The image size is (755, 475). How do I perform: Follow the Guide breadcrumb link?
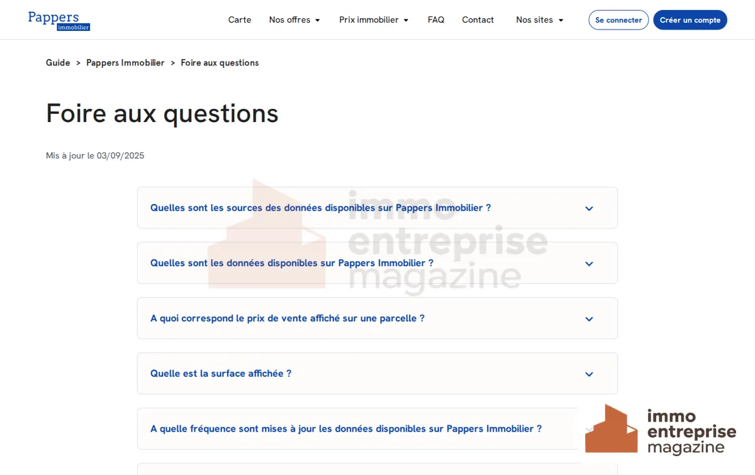pyautogui.click(x=58, y=63)
